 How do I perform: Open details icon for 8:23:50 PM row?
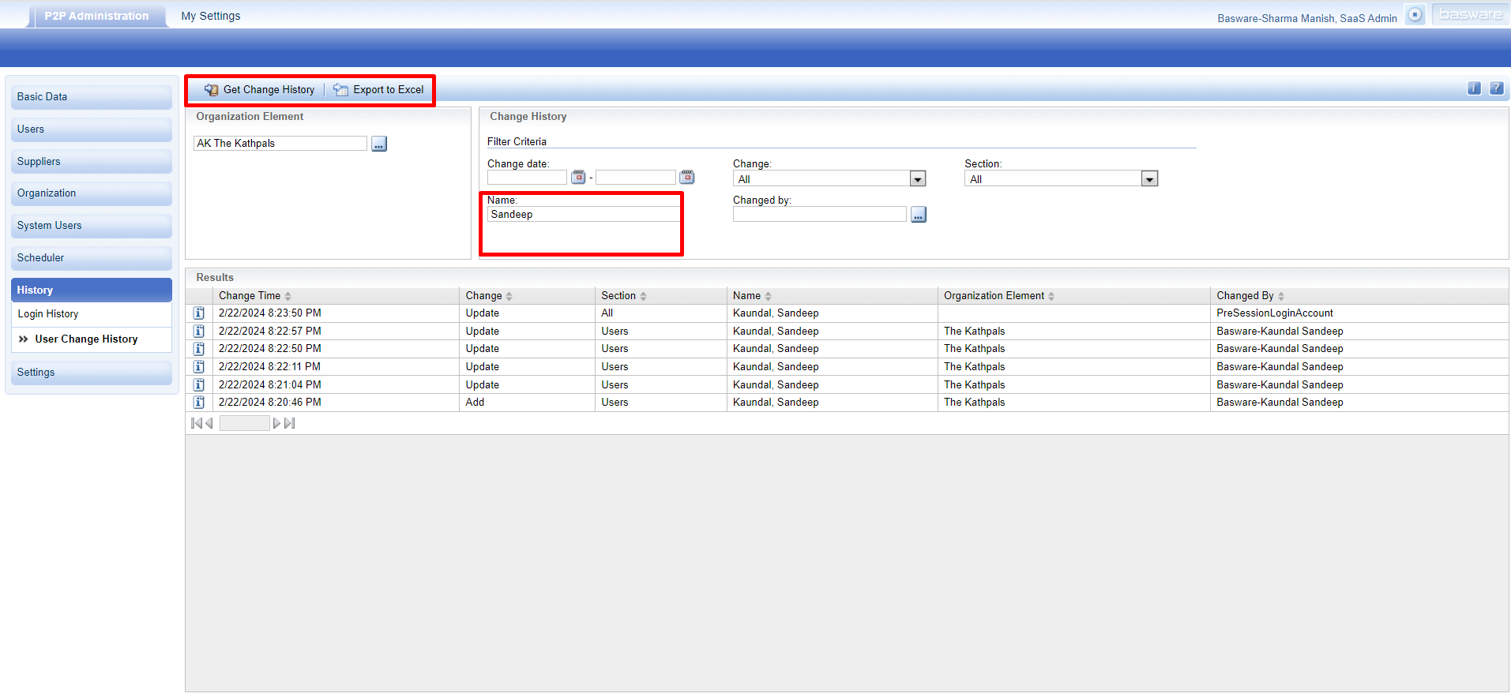click(199, 313)
